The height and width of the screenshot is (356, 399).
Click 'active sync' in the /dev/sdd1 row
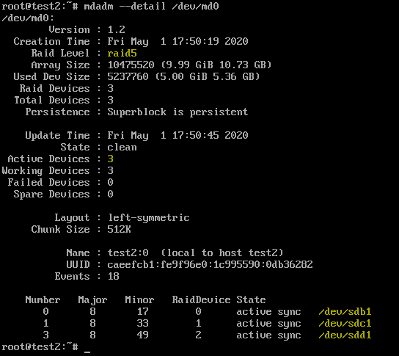point(268,335)
